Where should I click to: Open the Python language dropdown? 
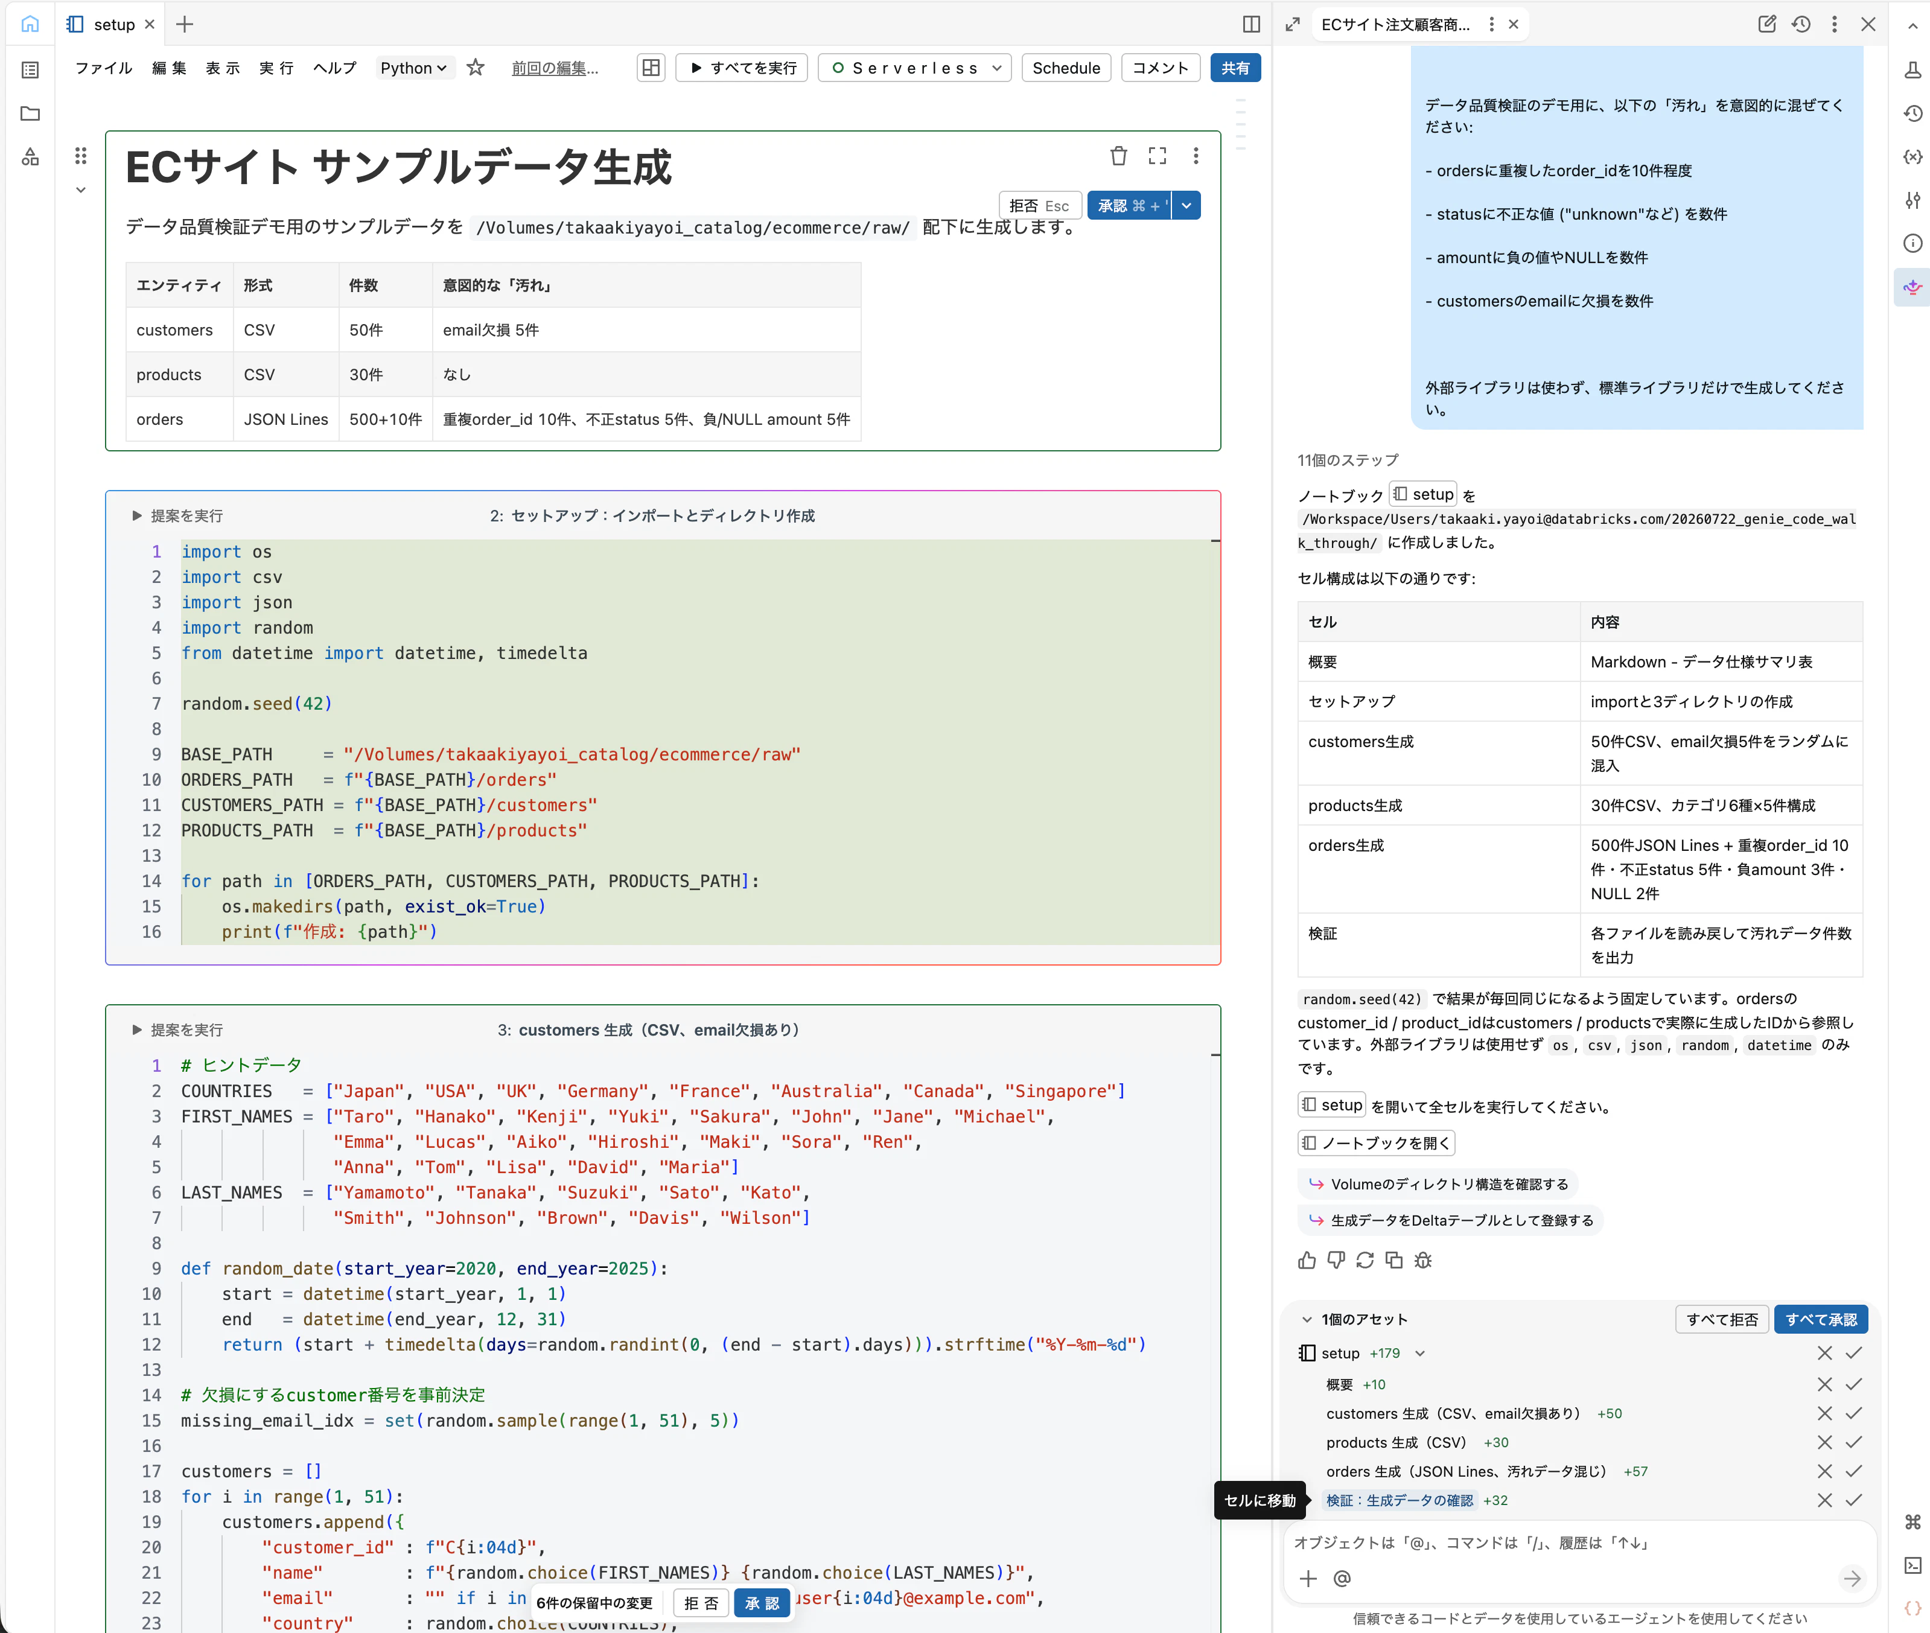[414, 68]
